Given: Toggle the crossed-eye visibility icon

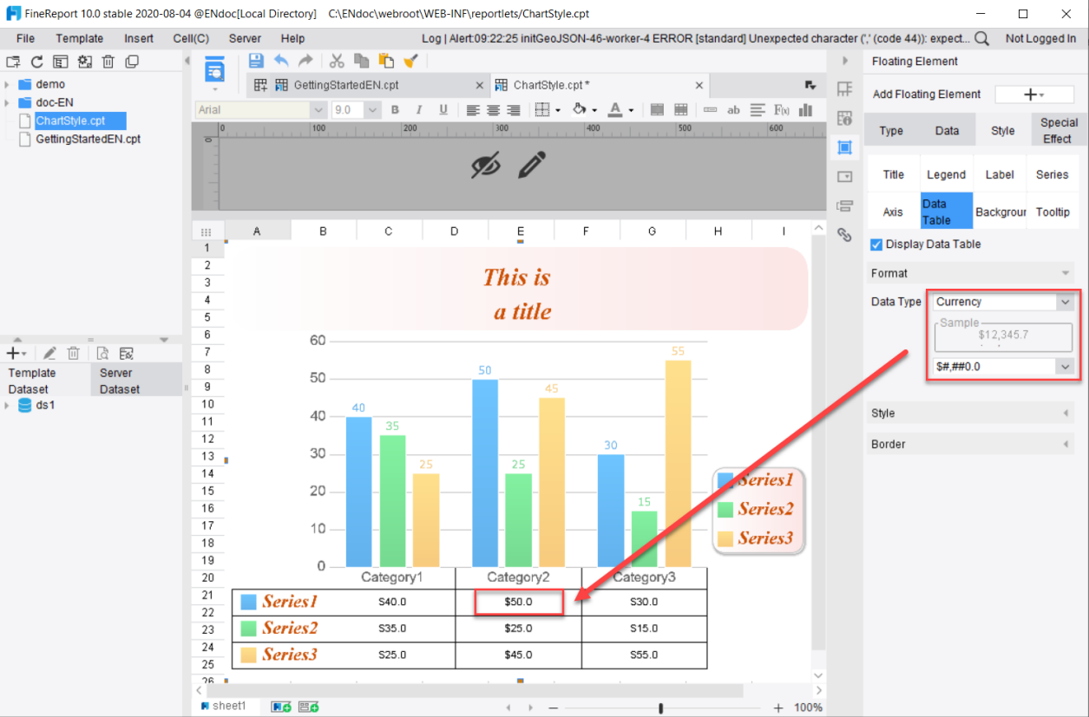Looking at the screenshot, I should click(x=486, y=164).
